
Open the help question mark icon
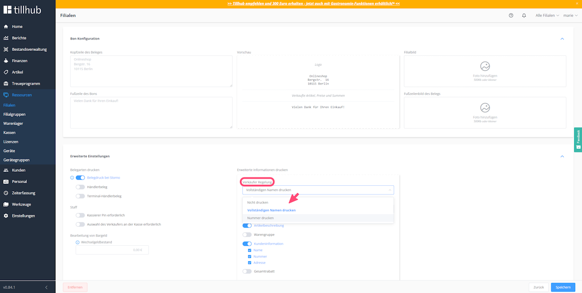511,15
